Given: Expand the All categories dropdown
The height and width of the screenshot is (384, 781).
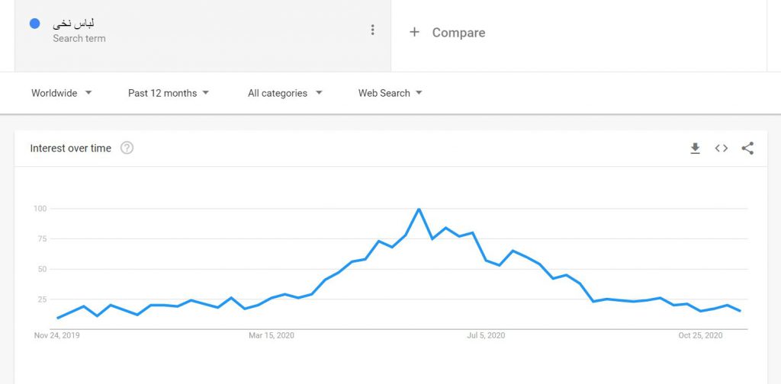Looking at the screenshot, I should (285, 93).
